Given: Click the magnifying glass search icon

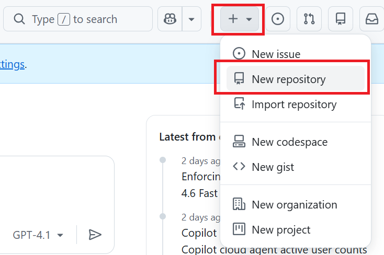Looking at the screenshot, I should point(19,19).
